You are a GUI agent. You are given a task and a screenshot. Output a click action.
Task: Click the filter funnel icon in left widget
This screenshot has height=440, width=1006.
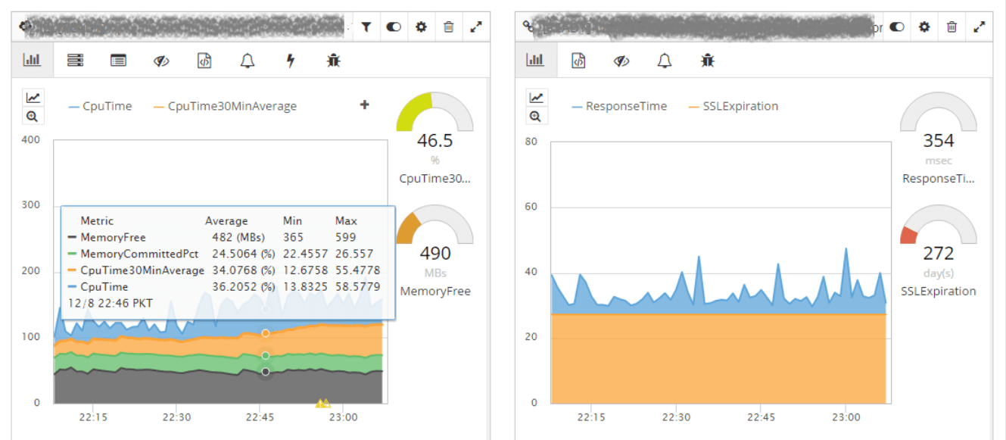(x=366, y=27)
